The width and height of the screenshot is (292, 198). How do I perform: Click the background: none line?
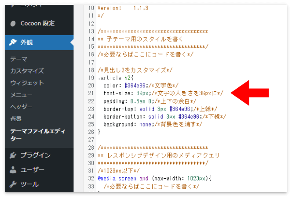pos(153,124)
